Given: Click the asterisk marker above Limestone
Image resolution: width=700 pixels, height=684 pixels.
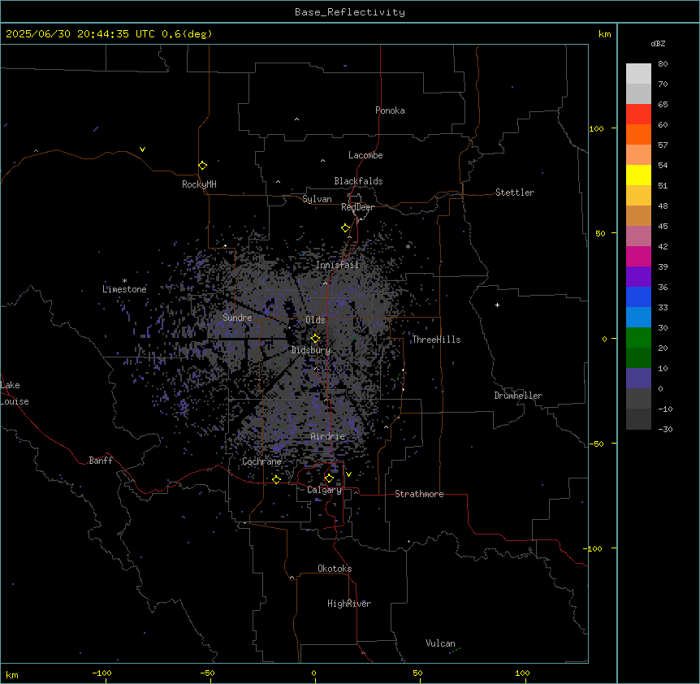Looking at the screenshot, I should pos(124,281).
